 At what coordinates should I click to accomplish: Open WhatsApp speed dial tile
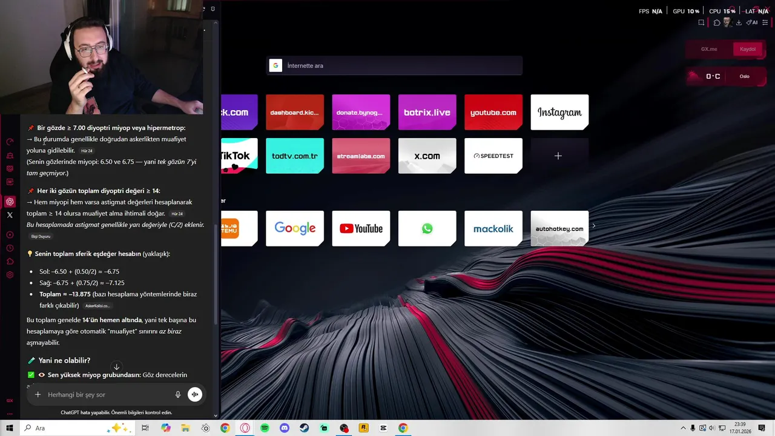pos(427,228)
